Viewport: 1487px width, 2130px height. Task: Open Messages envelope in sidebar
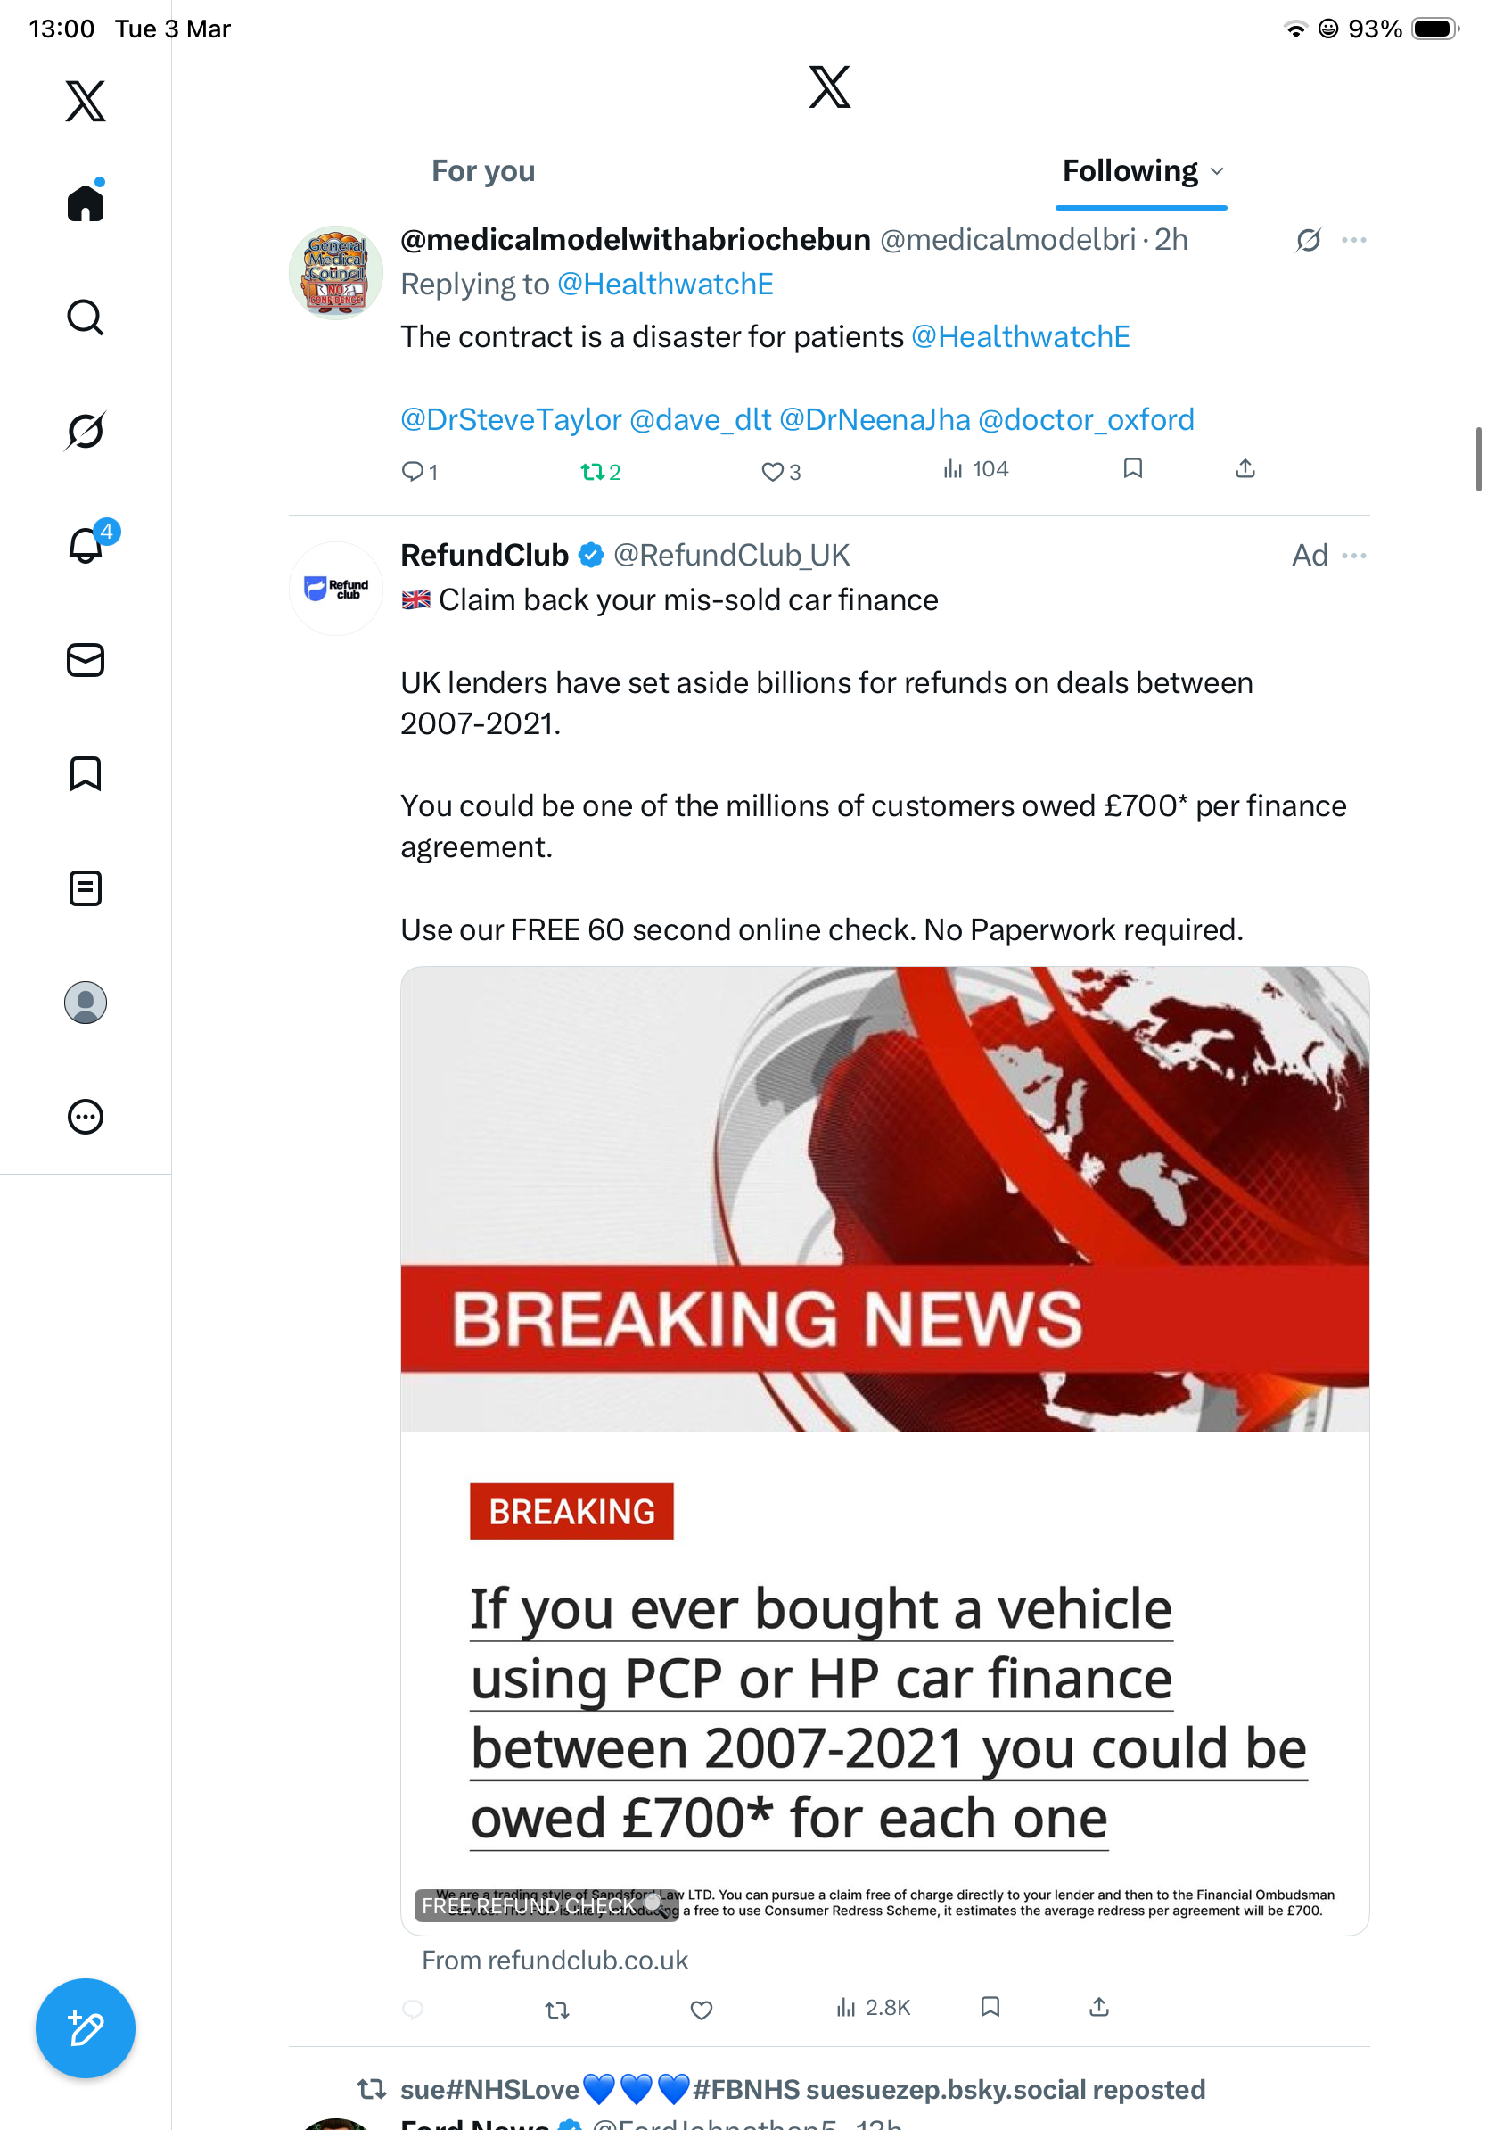point(86,659)
